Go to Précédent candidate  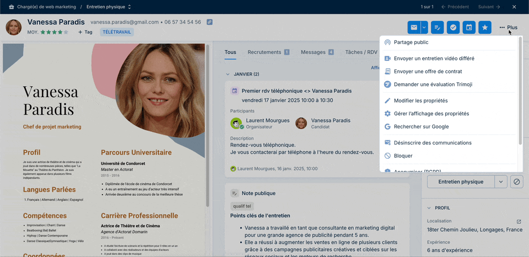(x=455, y=7)
